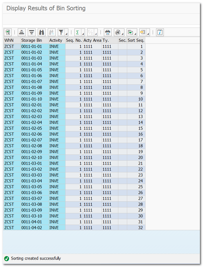Click the Export spreadsheet icon
The image size is (203, 267).
coord(130,32)
